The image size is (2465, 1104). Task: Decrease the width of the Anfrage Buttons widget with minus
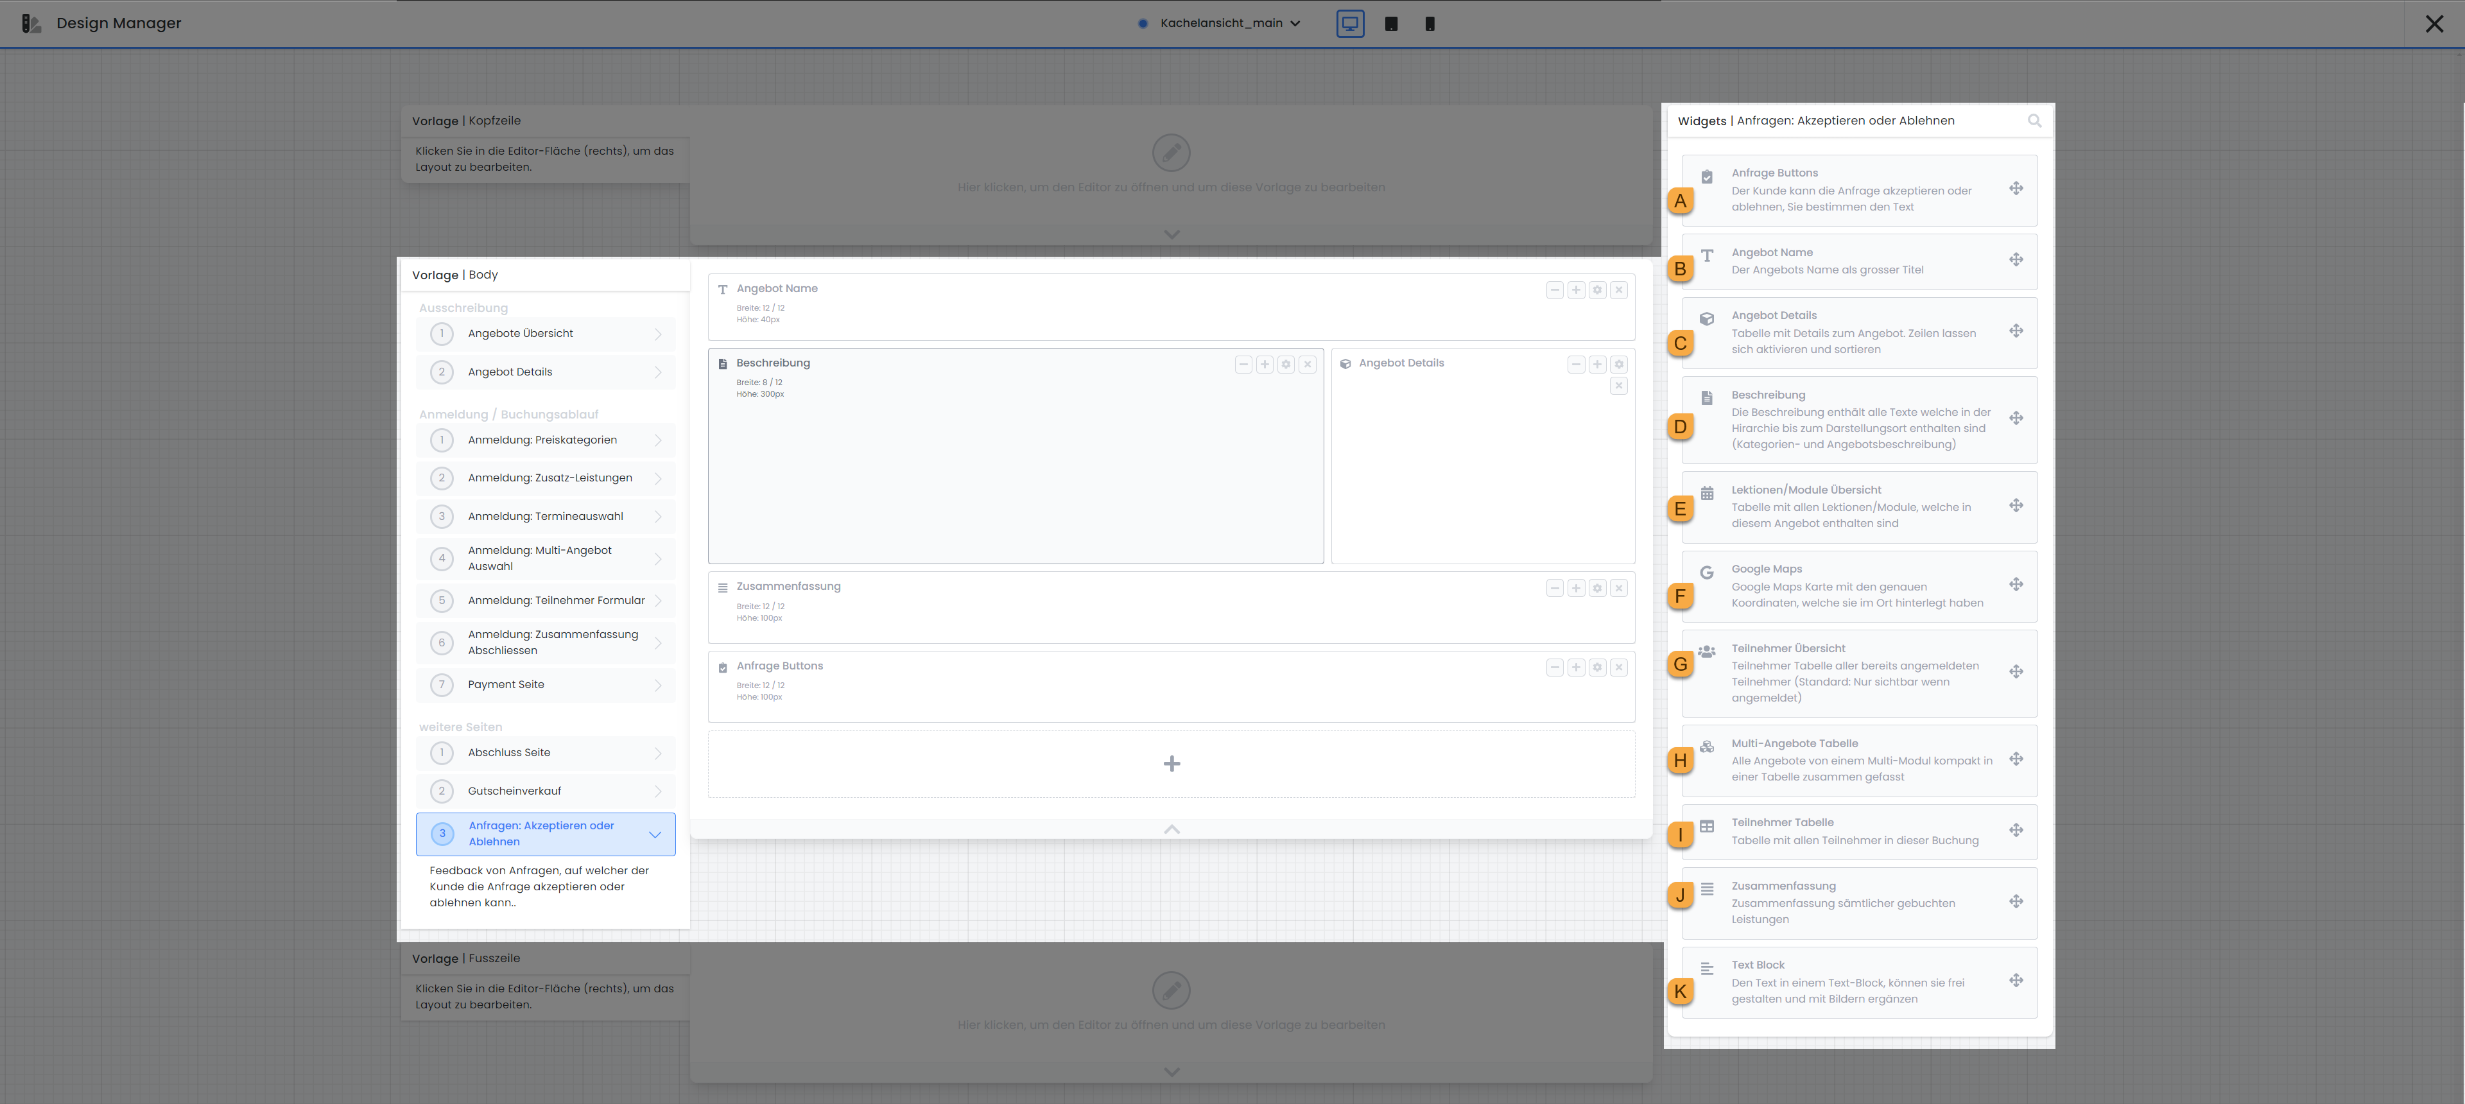tap(1554, 668)
